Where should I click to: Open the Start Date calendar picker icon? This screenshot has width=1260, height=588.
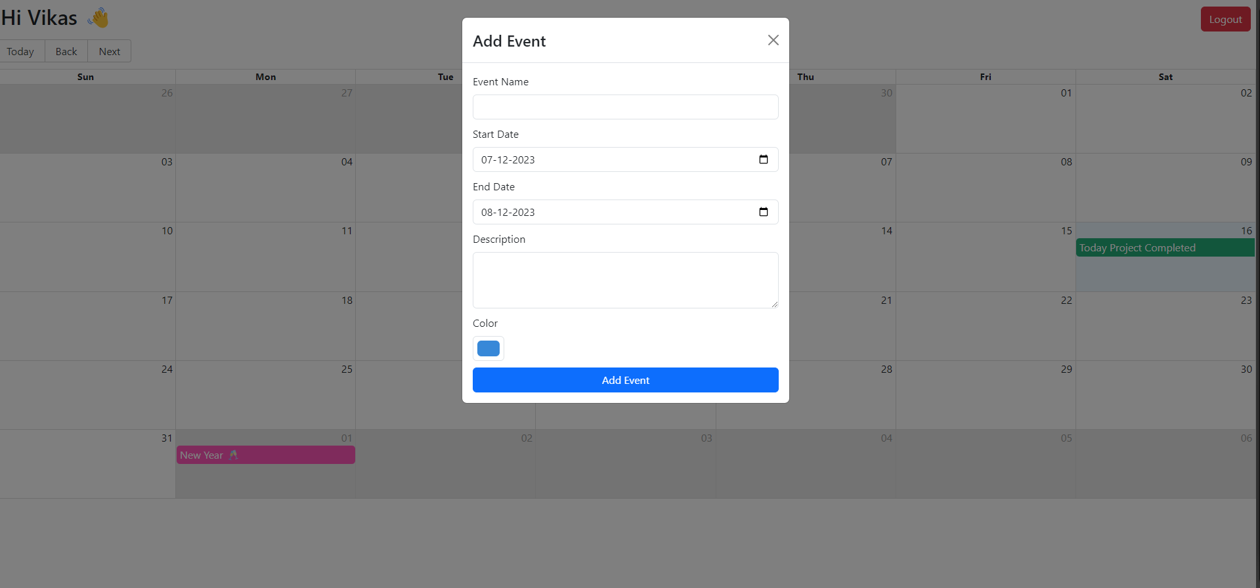[764, 159]
